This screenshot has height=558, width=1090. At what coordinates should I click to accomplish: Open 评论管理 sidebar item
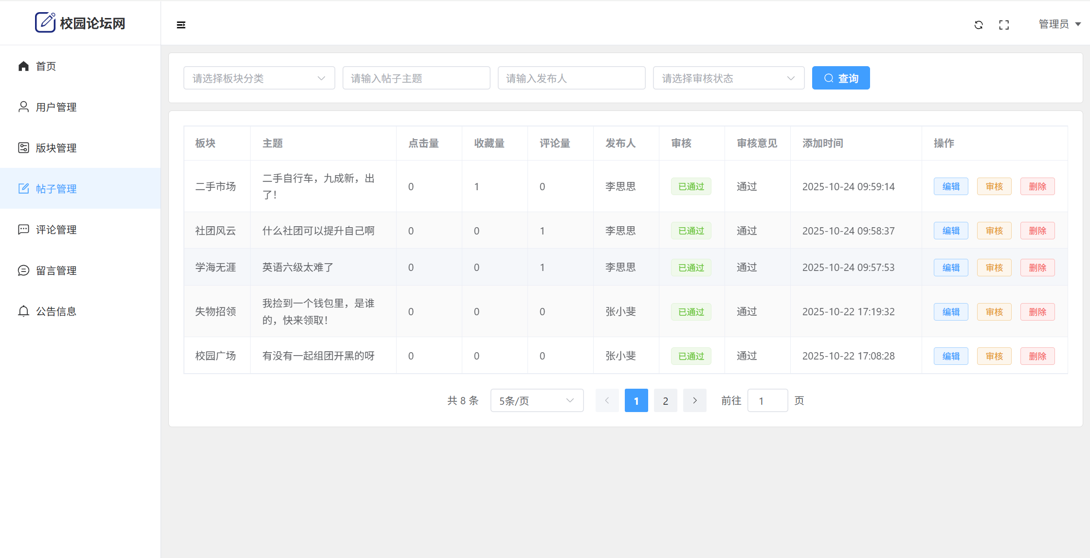click(x=56, y=230)
